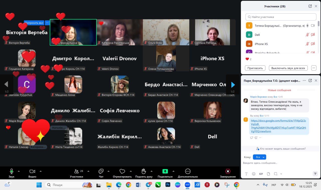Open the Google Forms link in chat
The image size is (321, 190).
point(278,126)
